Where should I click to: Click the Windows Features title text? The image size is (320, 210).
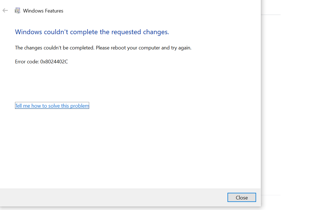(x=43, y=11)
